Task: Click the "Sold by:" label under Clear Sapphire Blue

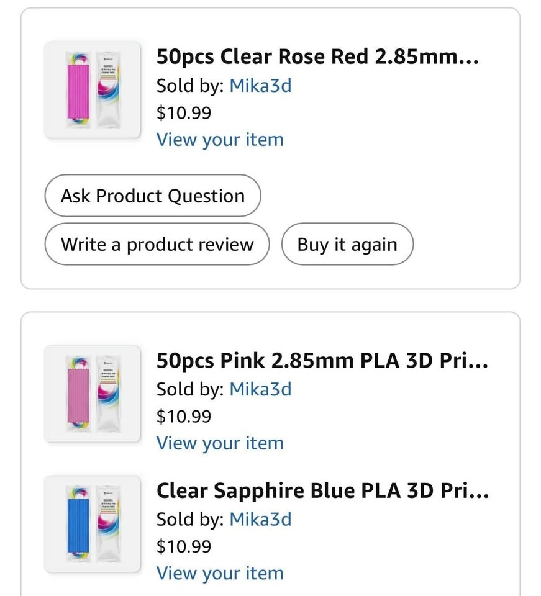Action: click(189, 519)
